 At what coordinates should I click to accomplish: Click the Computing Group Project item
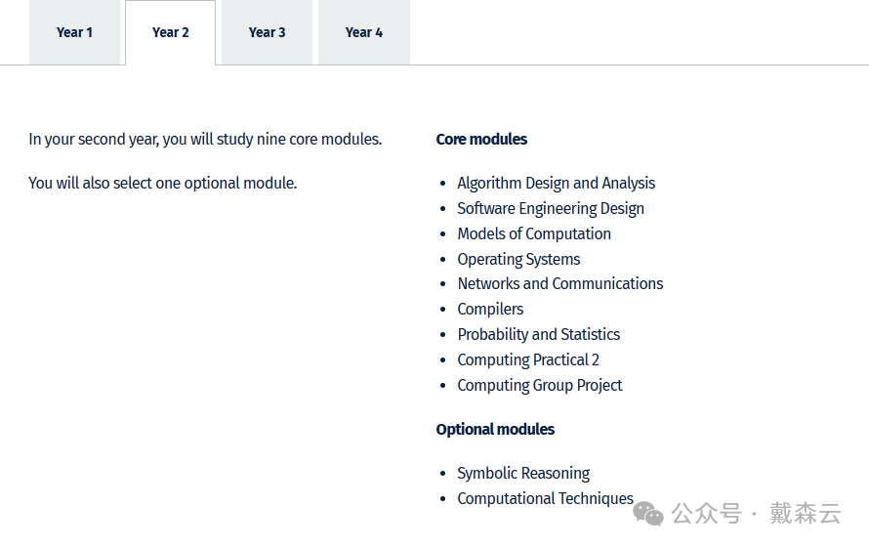click(539, 385)
